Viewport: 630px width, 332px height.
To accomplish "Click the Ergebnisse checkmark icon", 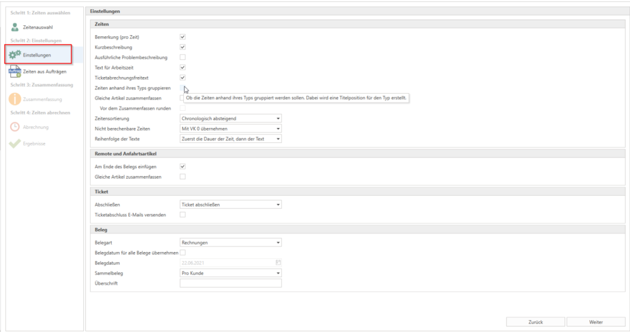I will 15,144.
